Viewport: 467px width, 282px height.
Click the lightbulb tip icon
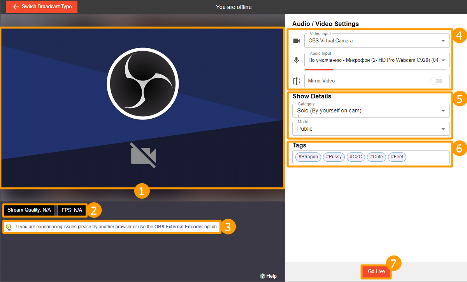click(9, 227)
